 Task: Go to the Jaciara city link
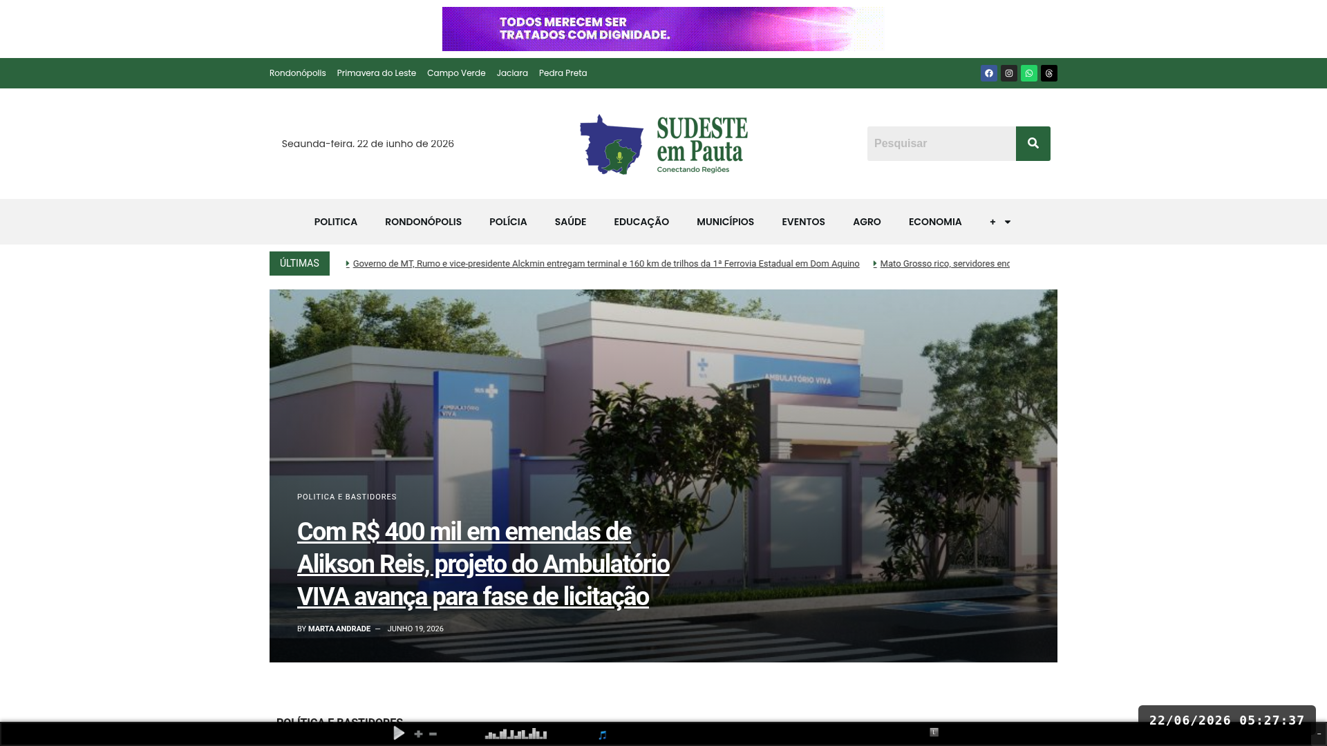[x=512, y=73]
